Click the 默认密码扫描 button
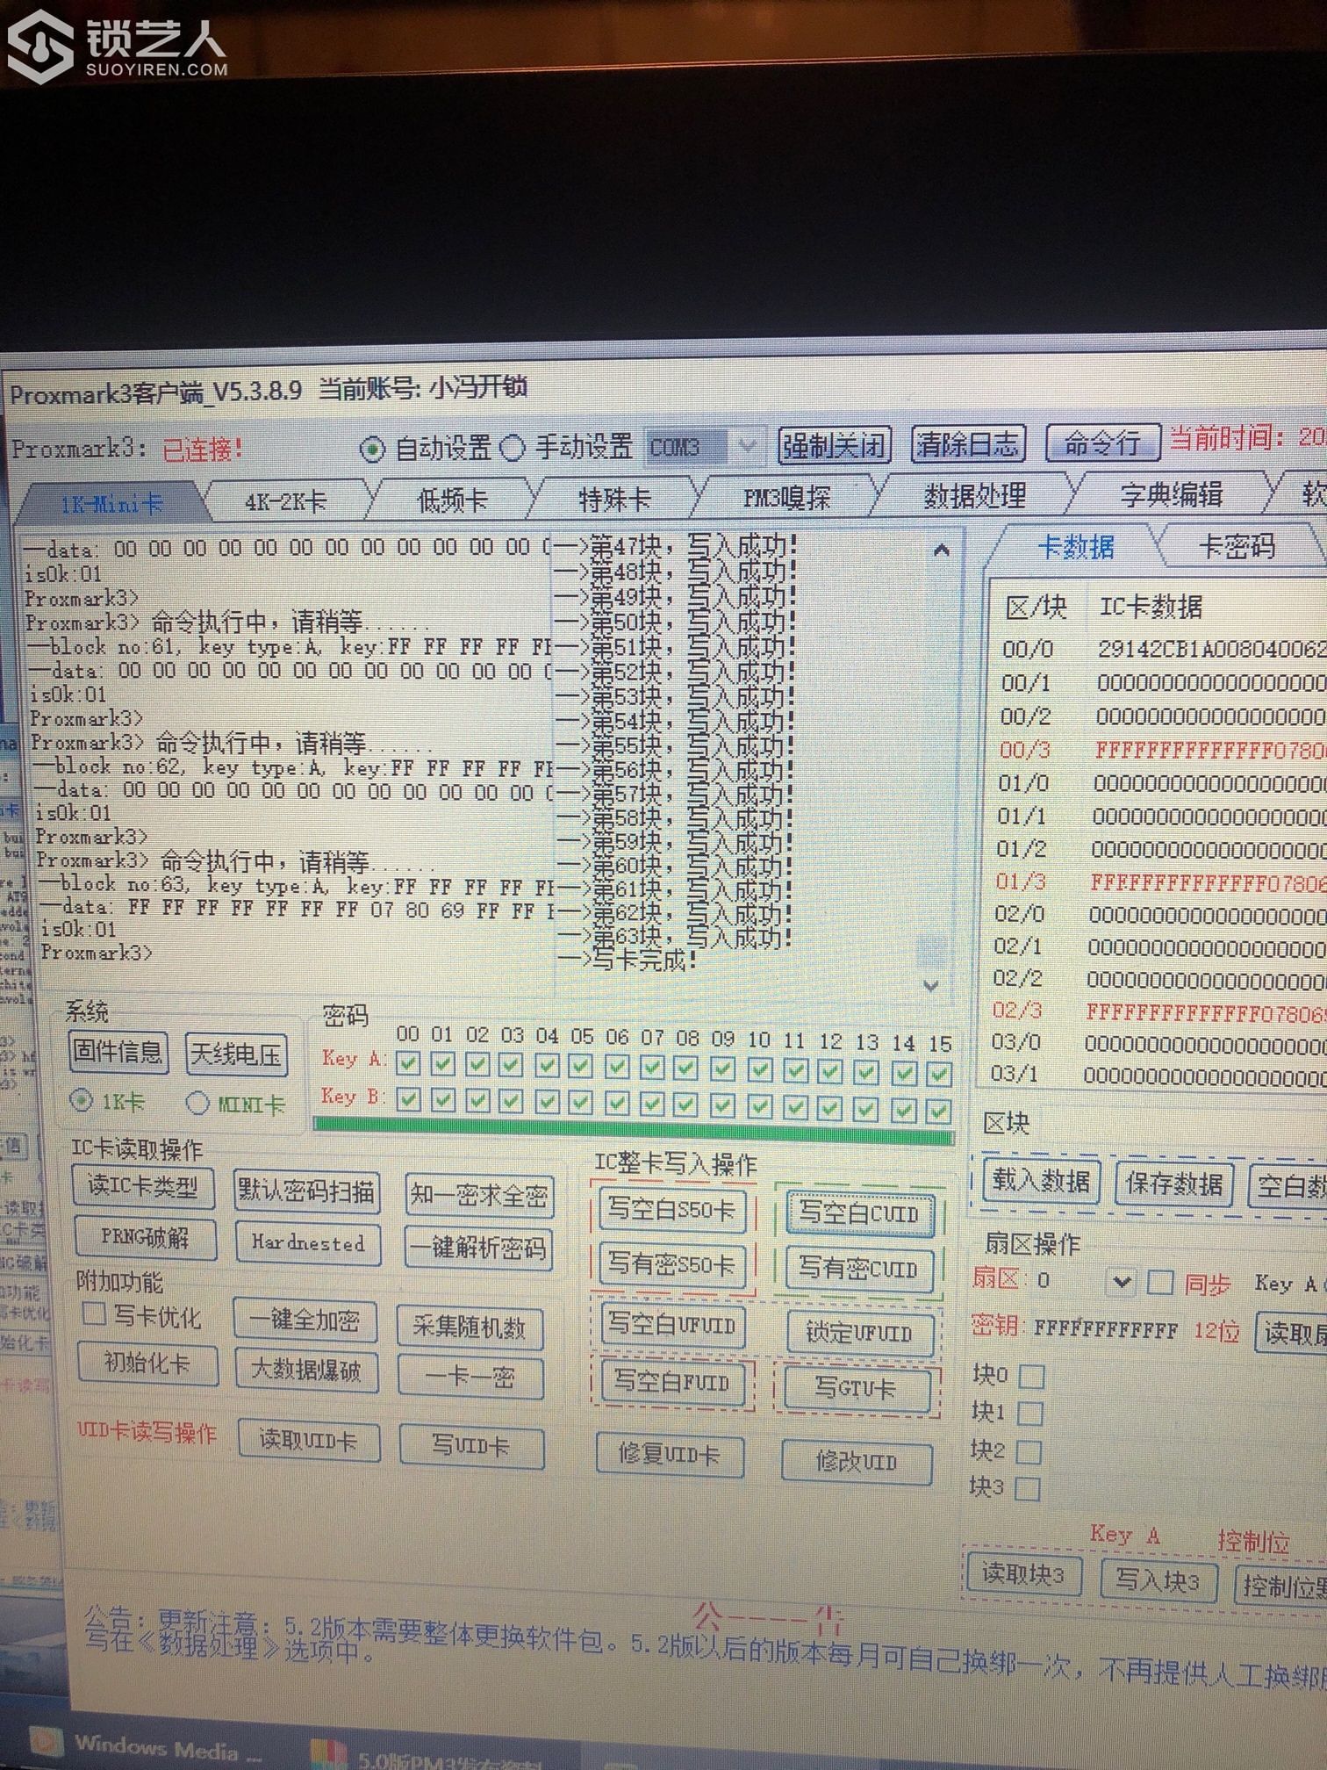The image size is (1327, 1770). point(306,1191)
